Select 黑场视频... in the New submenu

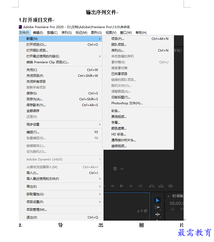point(138,117)
